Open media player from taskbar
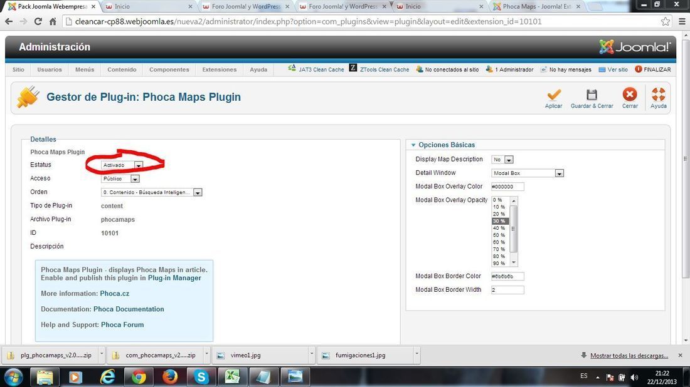690x387 pixels. (76, 377)
